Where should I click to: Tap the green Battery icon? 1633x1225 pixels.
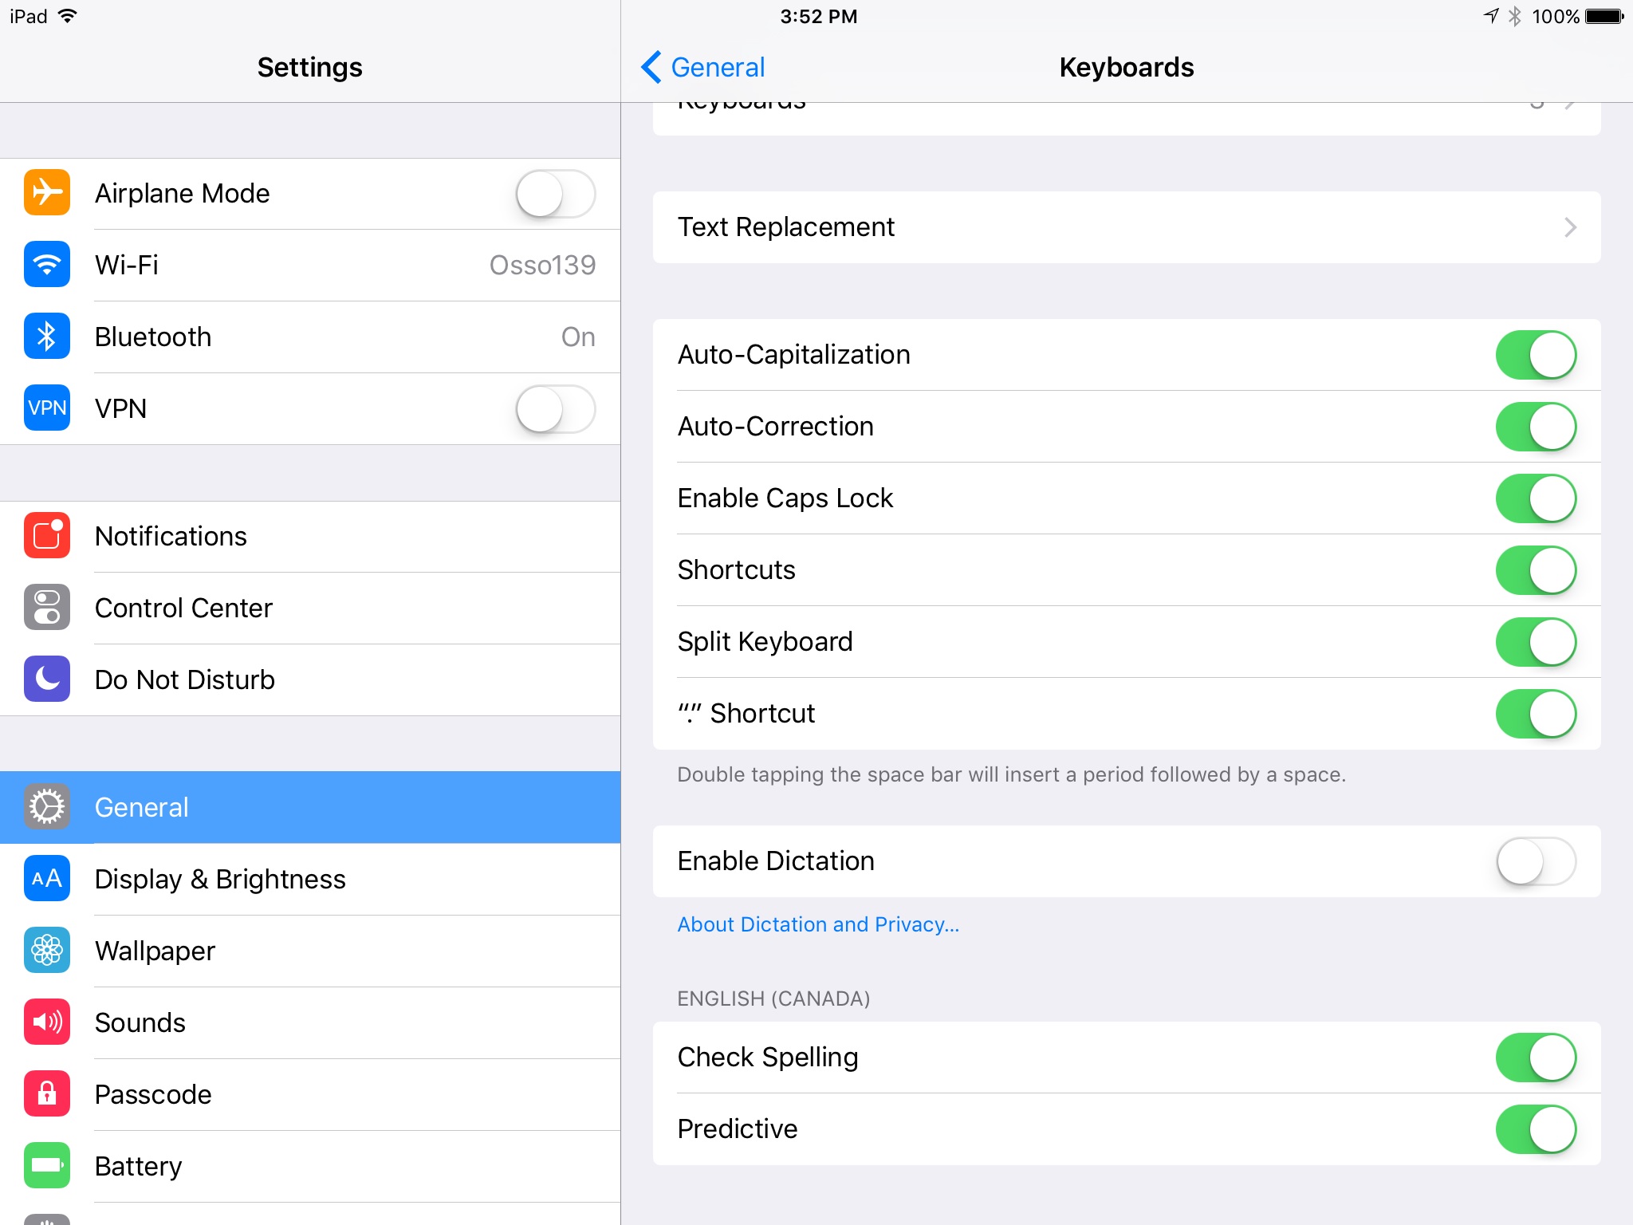pyautogui.click(x=47, y=1166)
